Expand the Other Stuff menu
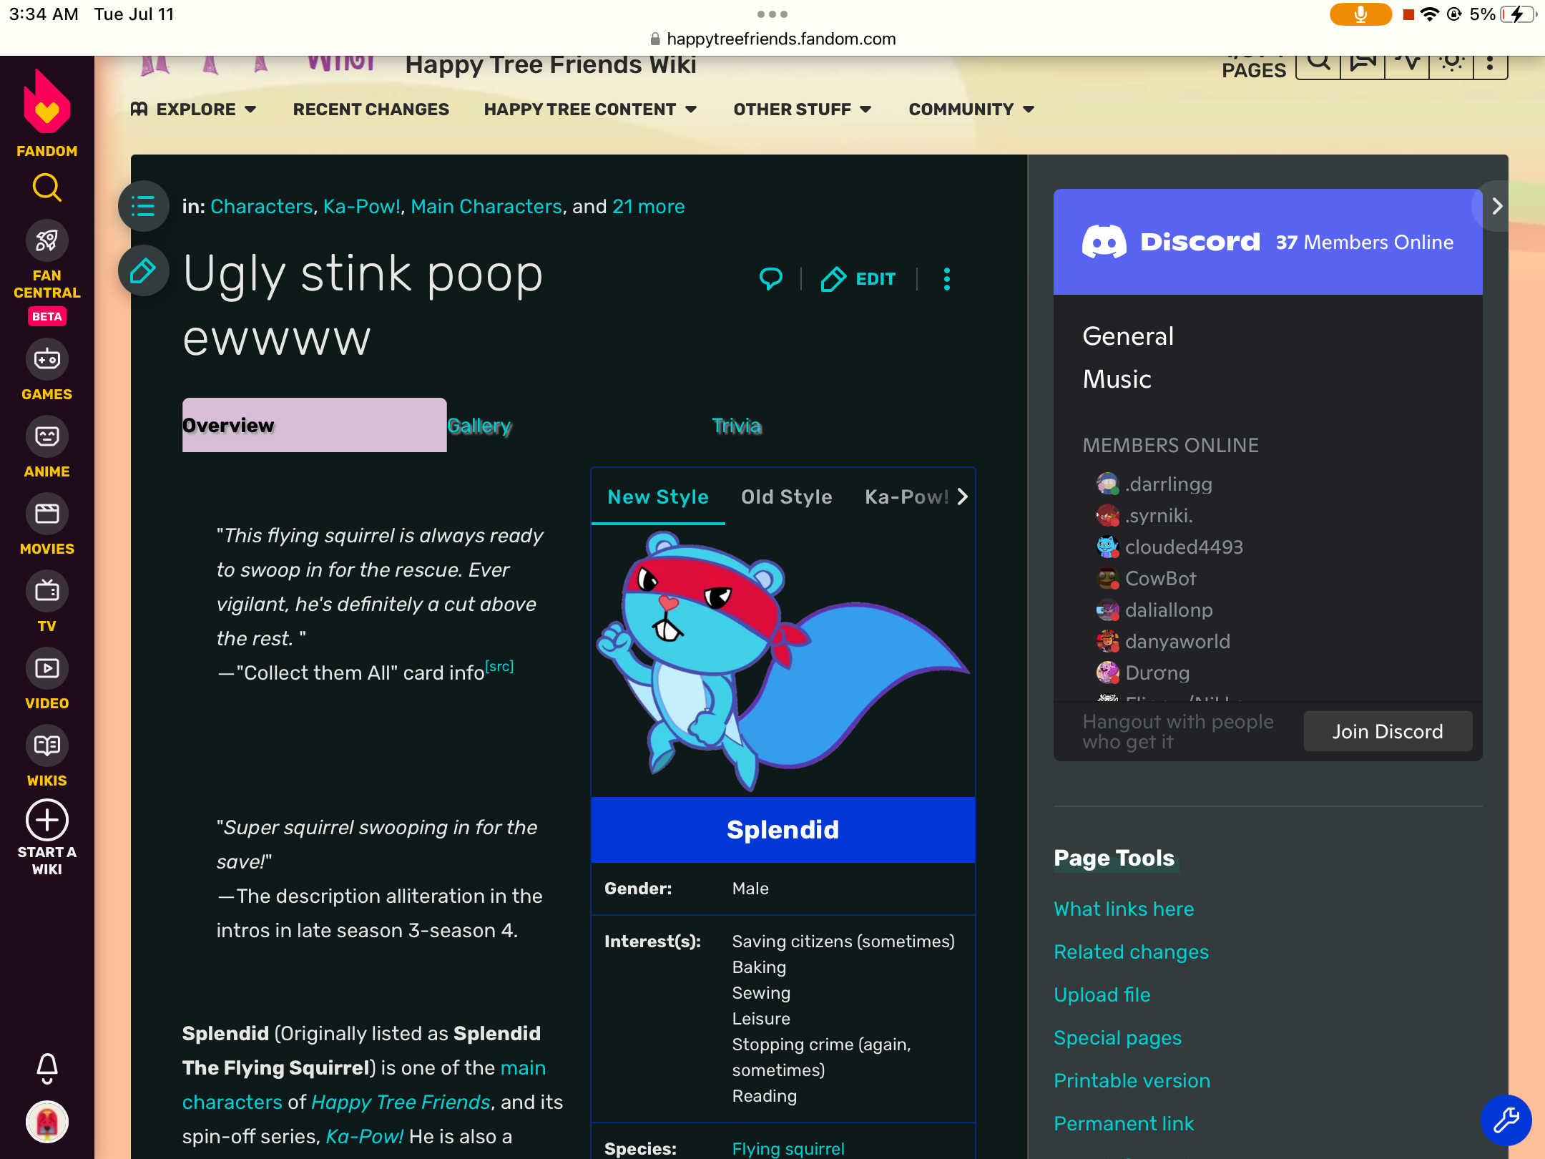This screenshot has height=1159, width=1545. (x=803, y=109)
